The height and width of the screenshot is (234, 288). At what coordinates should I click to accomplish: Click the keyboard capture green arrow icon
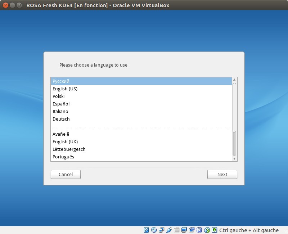tap(214, 230)
